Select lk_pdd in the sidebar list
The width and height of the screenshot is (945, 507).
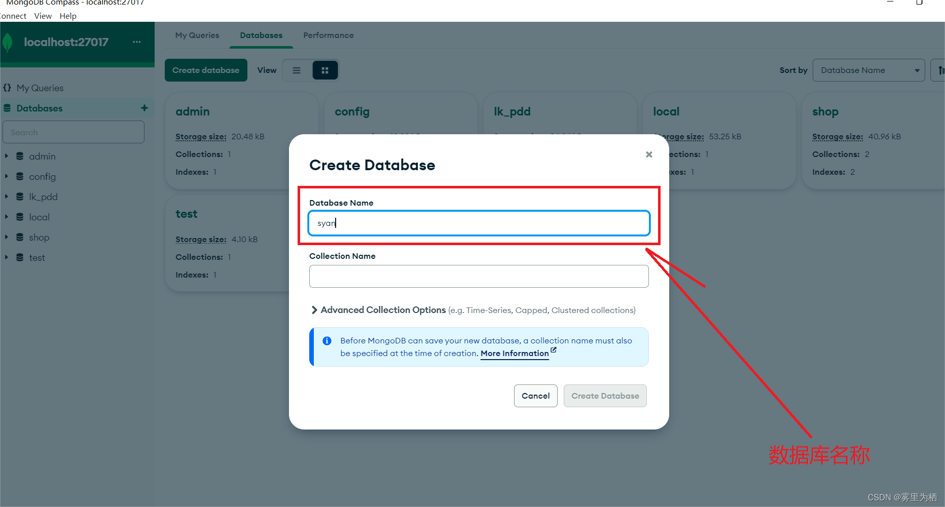click(43, 197)
